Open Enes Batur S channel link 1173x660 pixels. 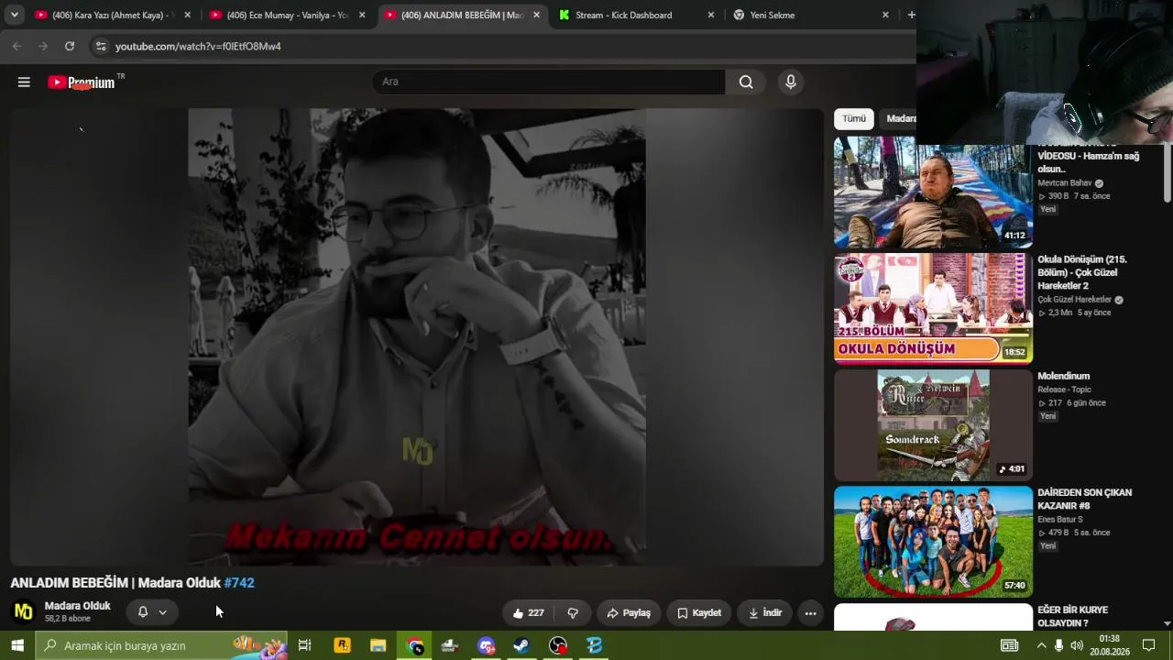(1060, 520)
